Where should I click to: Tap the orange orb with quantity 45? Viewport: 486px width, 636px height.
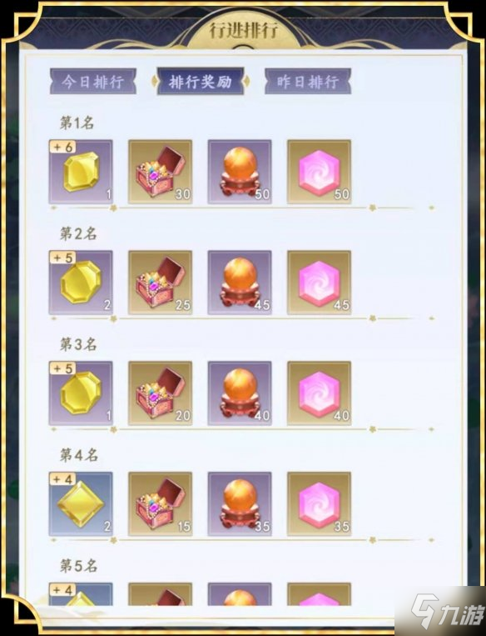pos(240,283)
